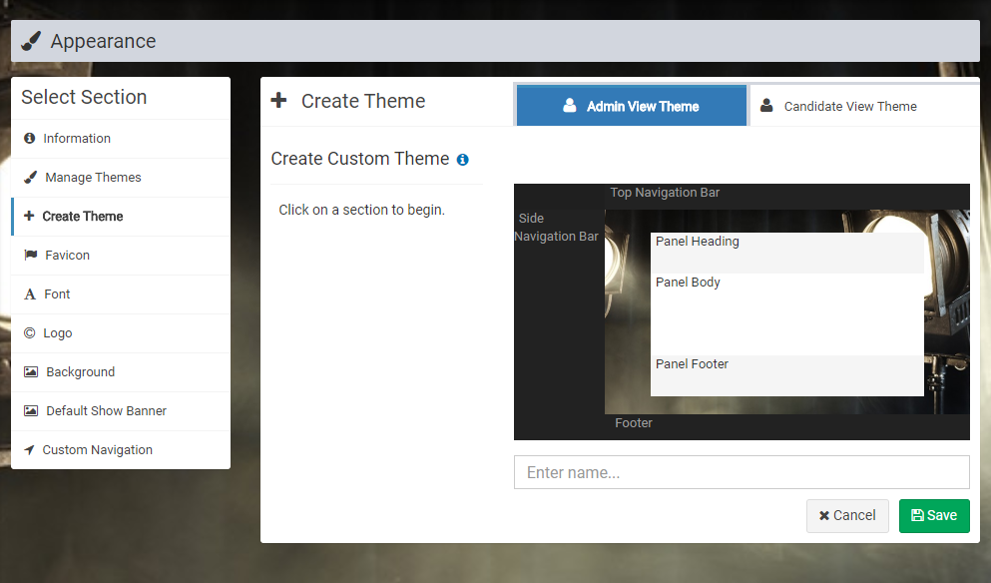Click the Favicon flag icon
Screen dimensions: 991x583
(30, 255)
